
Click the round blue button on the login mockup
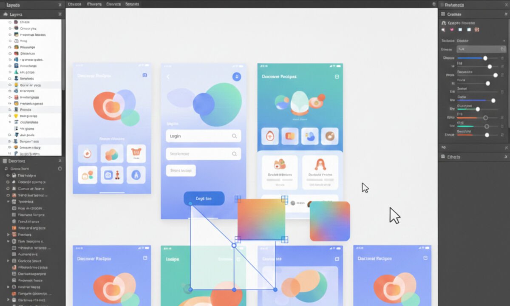point(237,76)
